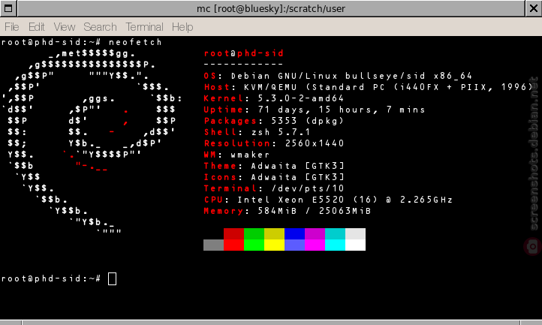
Task: Click the Theme line Adwaita [GTK3]
Action: [274, 166]
